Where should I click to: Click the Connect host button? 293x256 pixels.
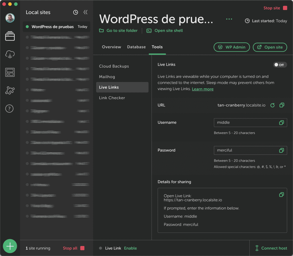[x=271, y=248]
